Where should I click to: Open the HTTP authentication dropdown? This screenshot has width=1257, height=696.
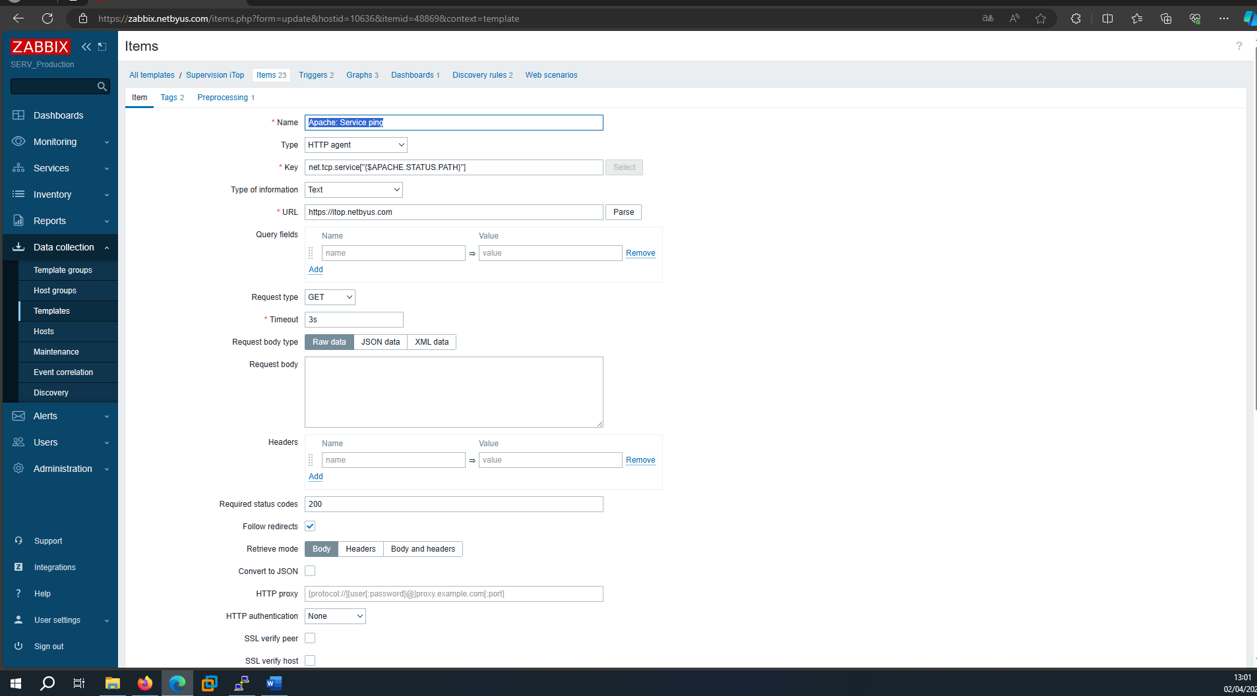pyautogui.click(x=335, y=616)
